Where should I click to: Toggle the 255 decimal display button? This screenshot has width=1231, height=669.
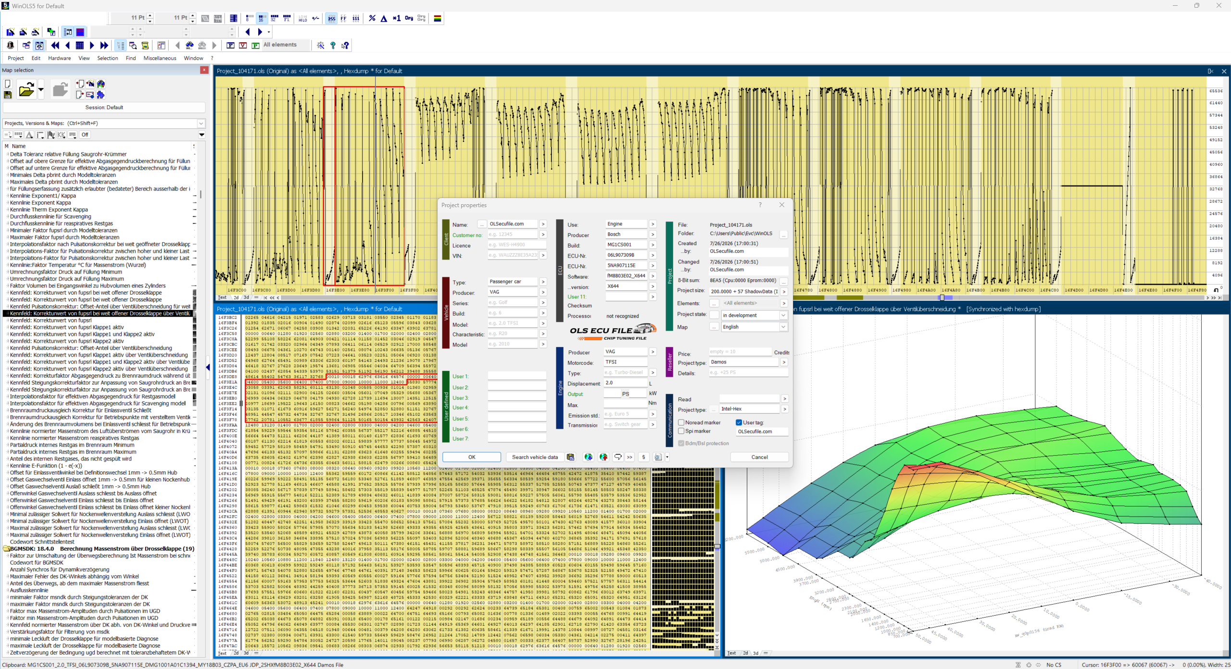331,18
